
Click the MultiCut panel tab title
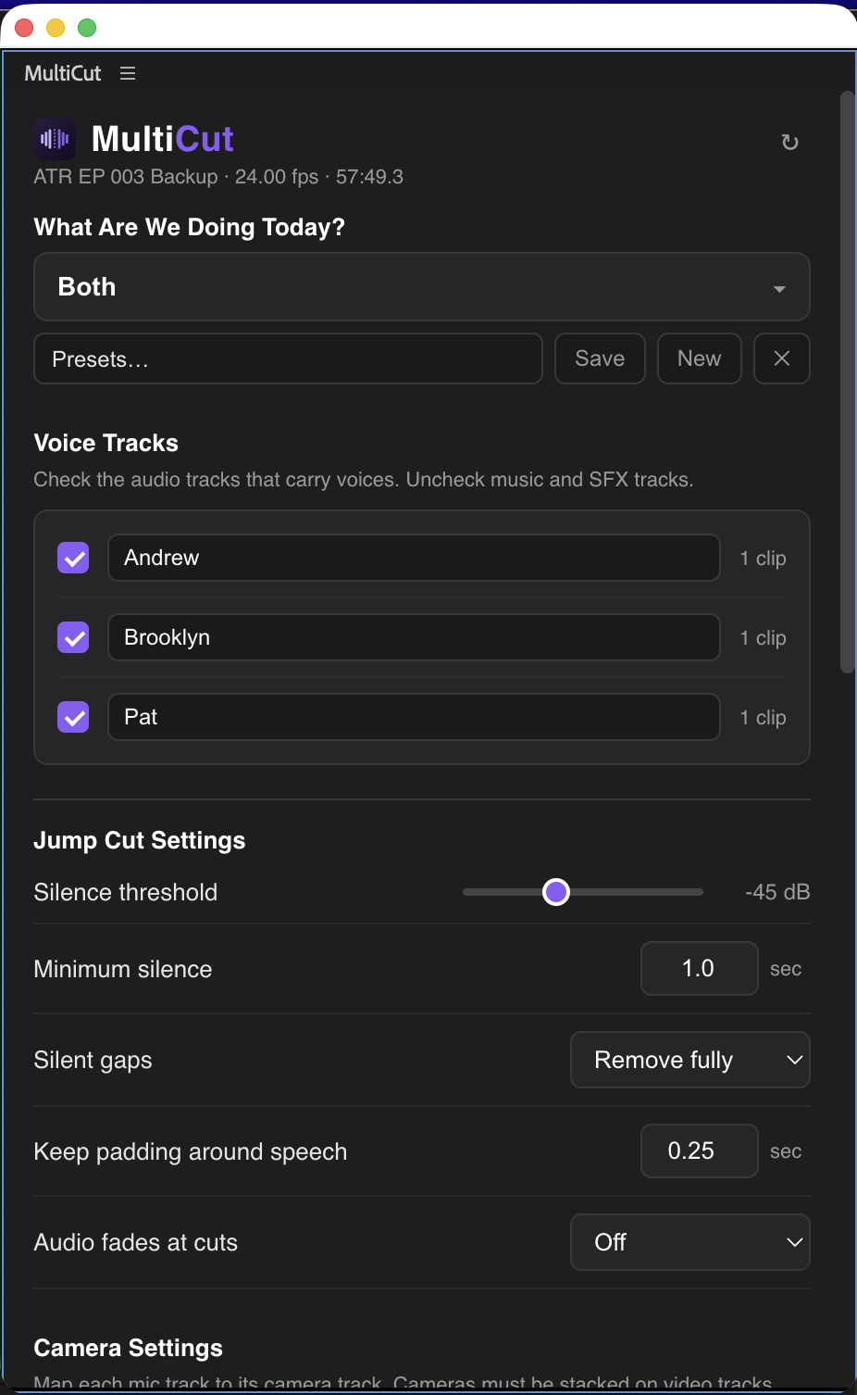point(63,73)
